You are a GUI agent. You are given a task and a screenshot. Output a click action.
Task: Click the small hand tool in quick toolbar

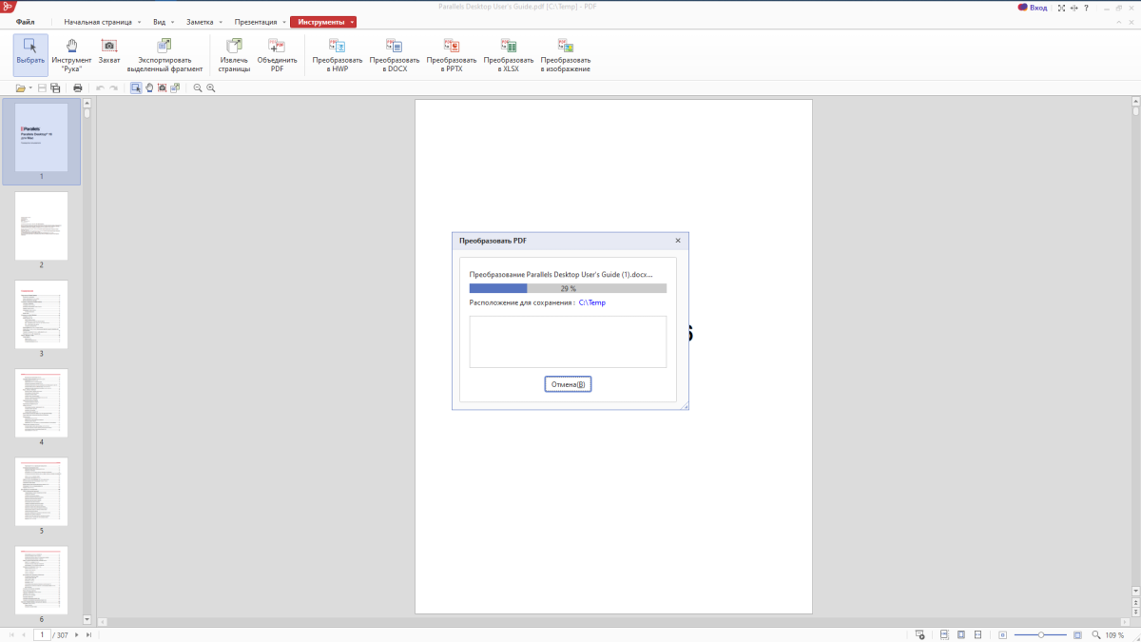click(x=149, y=88)
